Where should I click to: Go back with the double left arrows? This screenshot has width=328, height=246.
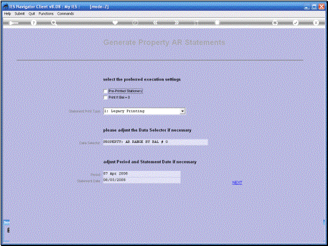(x=155, y=22)
